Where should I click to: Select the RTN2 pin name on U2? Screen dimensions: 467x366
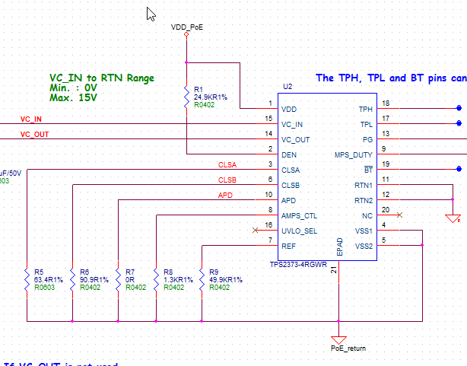point(364,201)
